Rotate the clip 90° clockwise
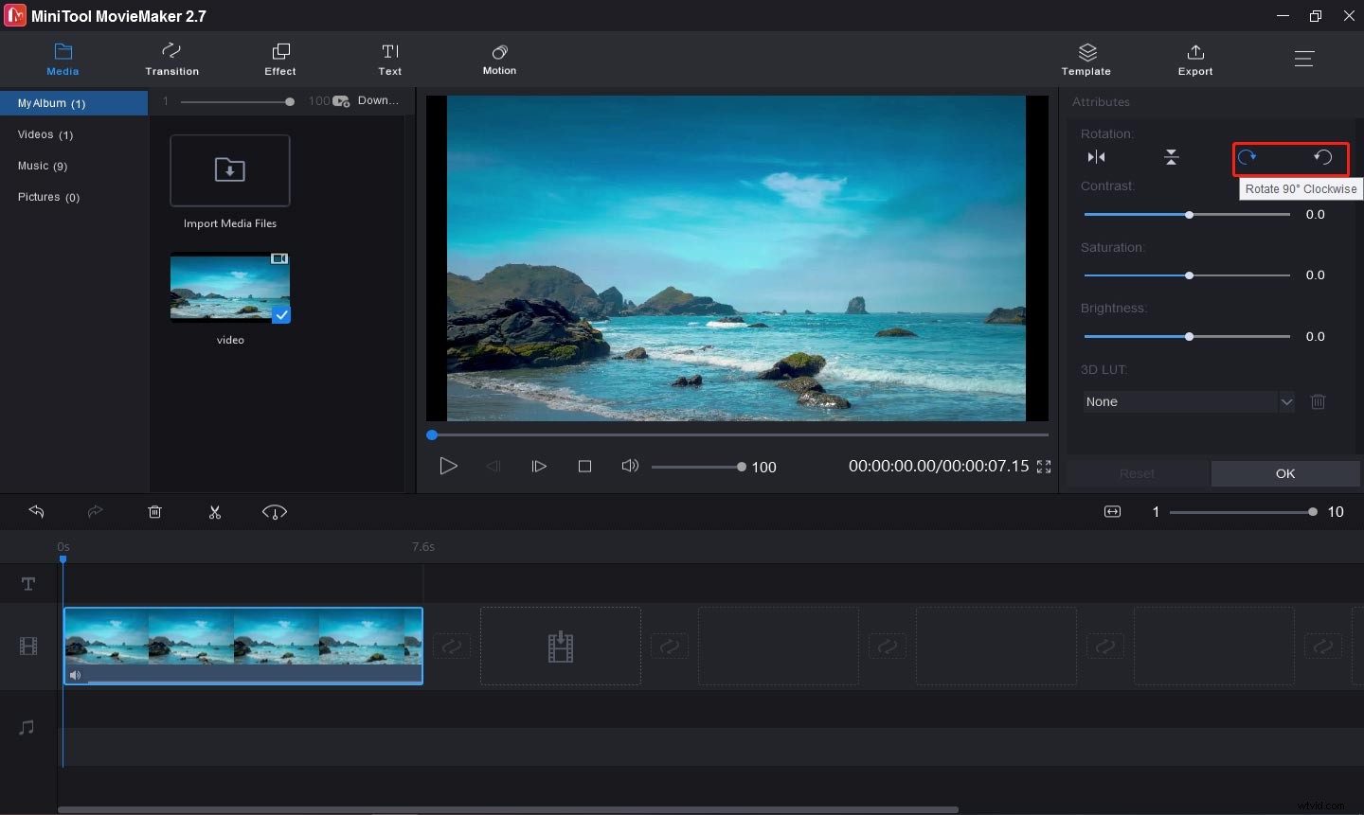This screenshot has height=815, width=1364. click(1247, 157)
